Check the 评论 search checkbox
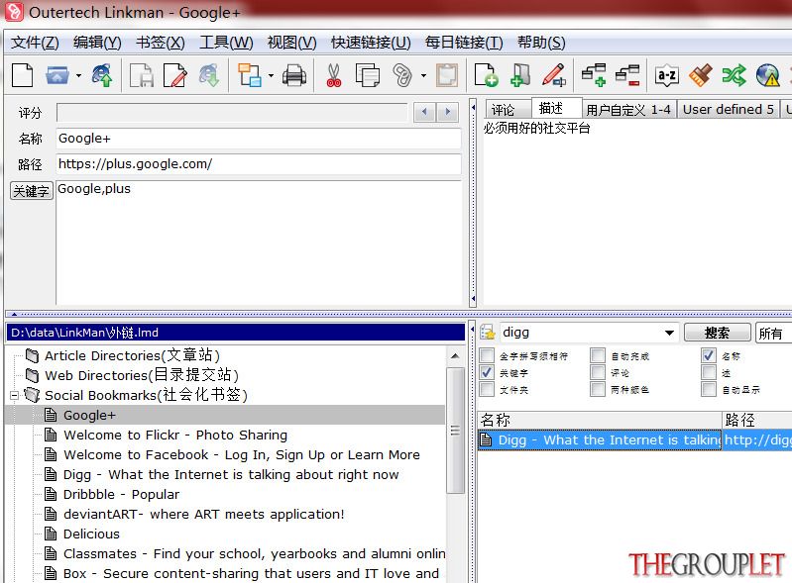 click(598, 373)
